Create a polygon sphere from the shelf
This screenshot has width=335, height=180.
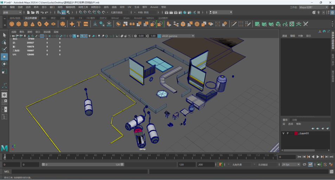point(12,24)
